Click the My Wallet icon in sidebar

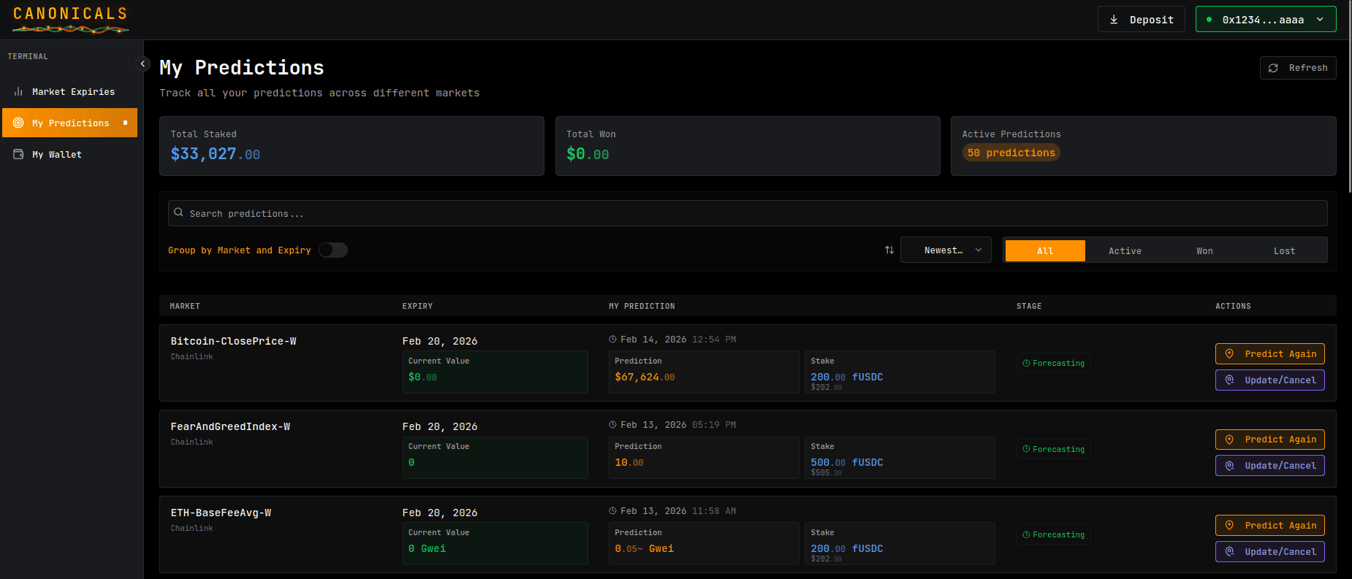click(18, 155)
